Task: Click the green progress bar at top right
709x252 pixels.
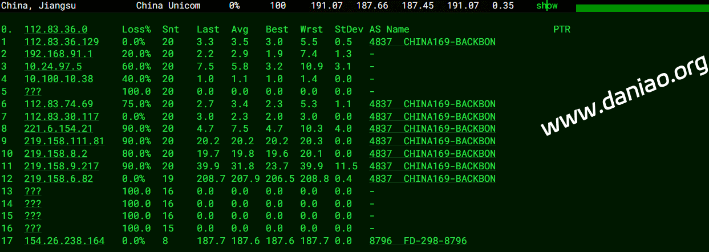Action: [x=642, y=8]
